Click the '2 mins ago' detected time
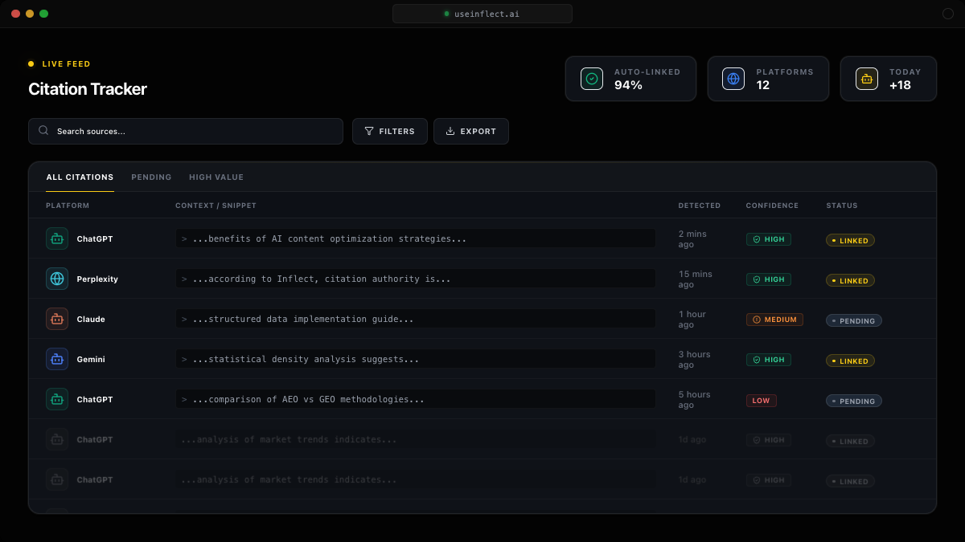 click(692, 239)
